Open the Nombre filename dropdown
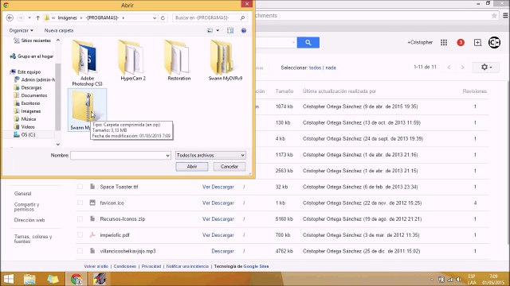This screenshot has height=286, width=510. 167,156
